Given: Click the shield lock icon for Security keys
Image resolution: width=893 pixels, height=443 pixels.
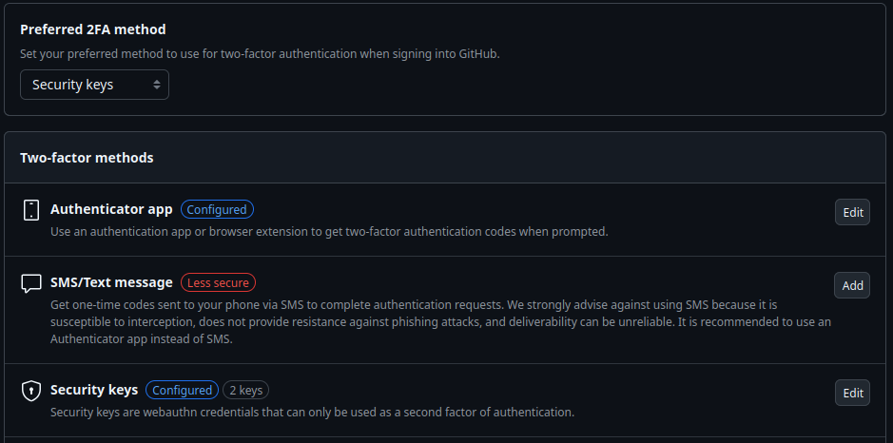Looking at the screenshot, I should [x=31, y=391].
